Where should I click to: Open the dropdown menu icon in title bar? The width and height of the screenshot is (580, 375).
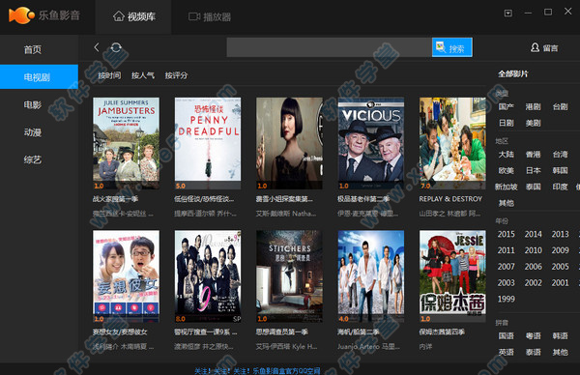pos(508,14)
